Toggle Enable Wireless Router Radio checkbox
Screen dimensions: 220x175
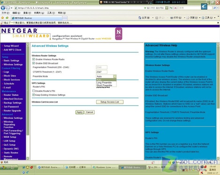tap(33, 59)
